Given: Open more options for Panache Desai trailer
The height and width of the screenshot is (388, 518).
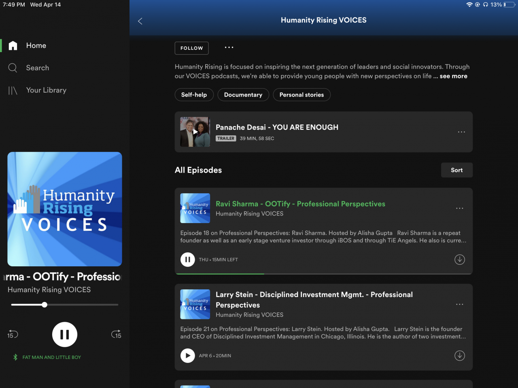Looking at the screenshot, I should click(461, 132).
